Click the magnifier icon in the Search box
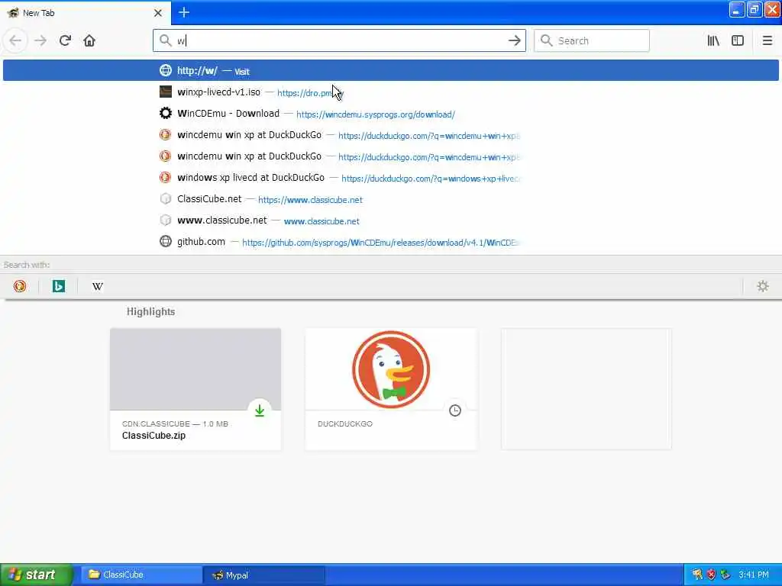The width and height of the screenshot is (782, 586). pos(547,40)
